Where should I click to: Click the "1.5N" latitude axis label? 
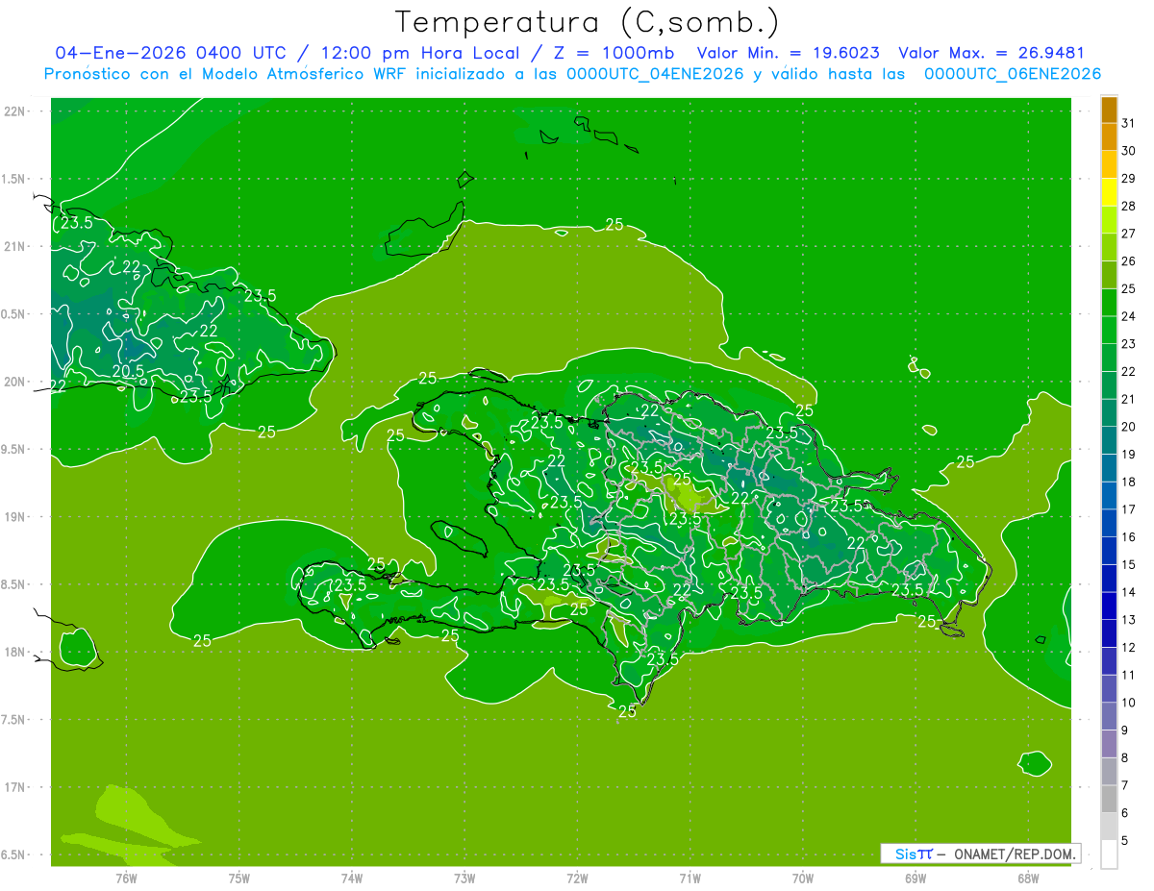(x=15, y=179)
